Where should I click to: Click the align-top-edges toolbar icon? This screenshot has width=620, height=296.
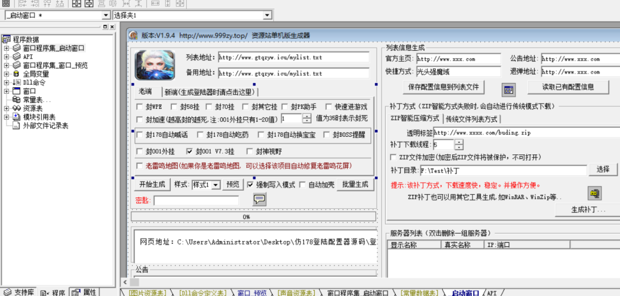[47, 4]
